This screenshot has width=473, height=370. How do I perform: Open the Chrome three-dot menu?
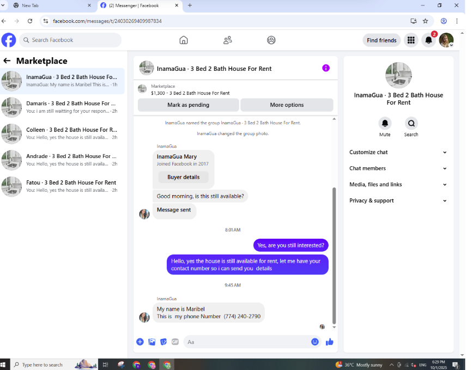(457, 21)
